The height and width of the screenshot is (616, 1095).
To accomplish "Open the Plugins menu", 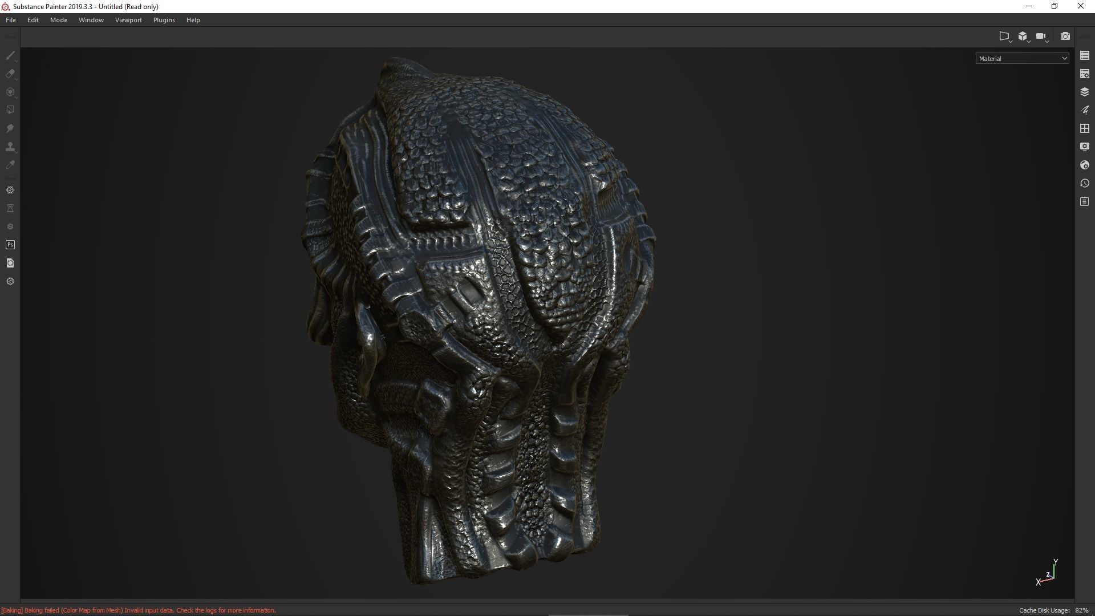I will tap(164, 20).
